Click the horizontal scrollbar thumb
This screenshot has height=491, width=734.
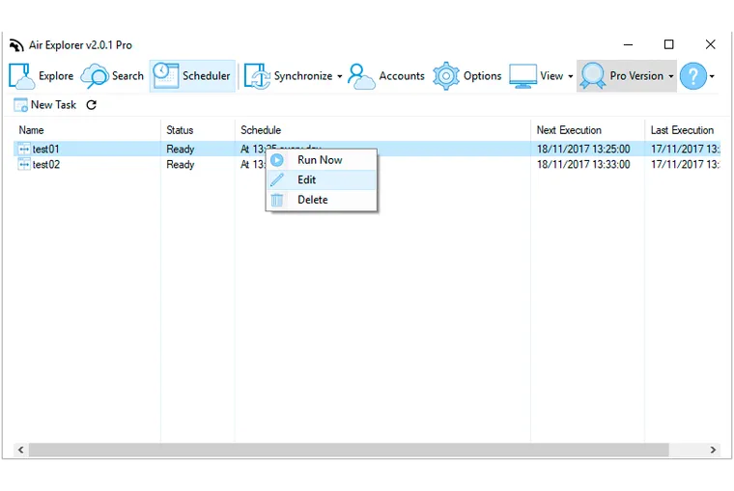point(349,450)
